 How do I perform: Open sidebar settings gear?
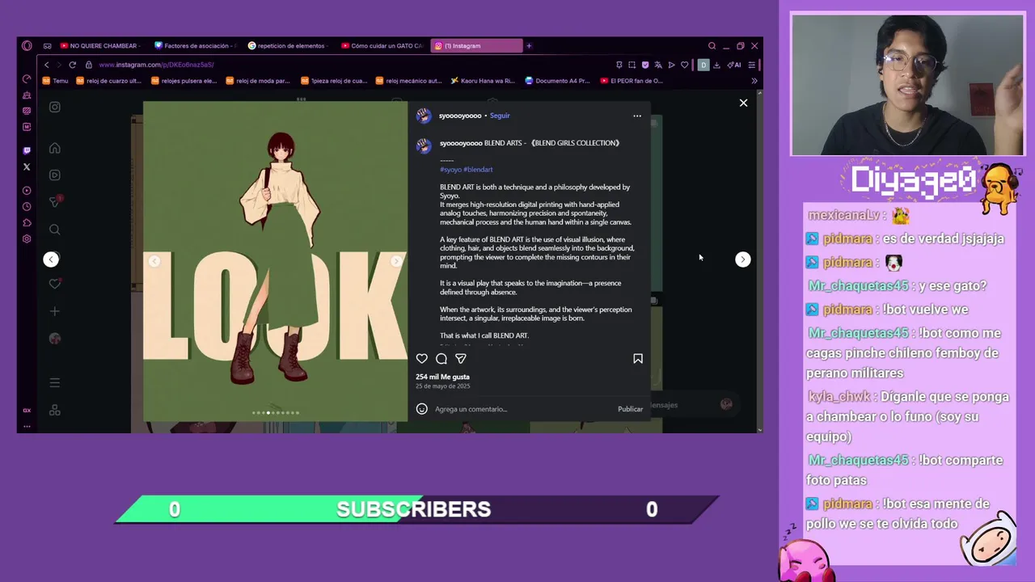point(27,239)
